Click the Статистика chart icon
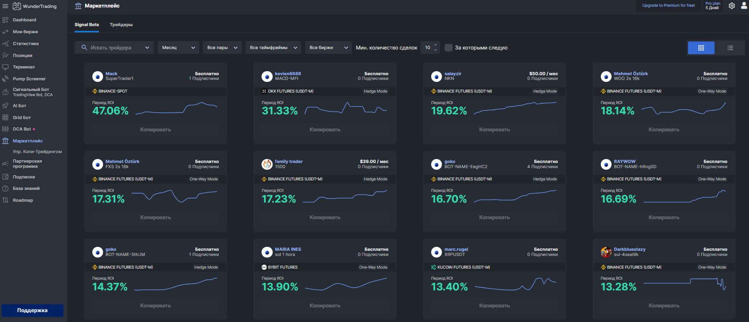 (x=5, y=44)
